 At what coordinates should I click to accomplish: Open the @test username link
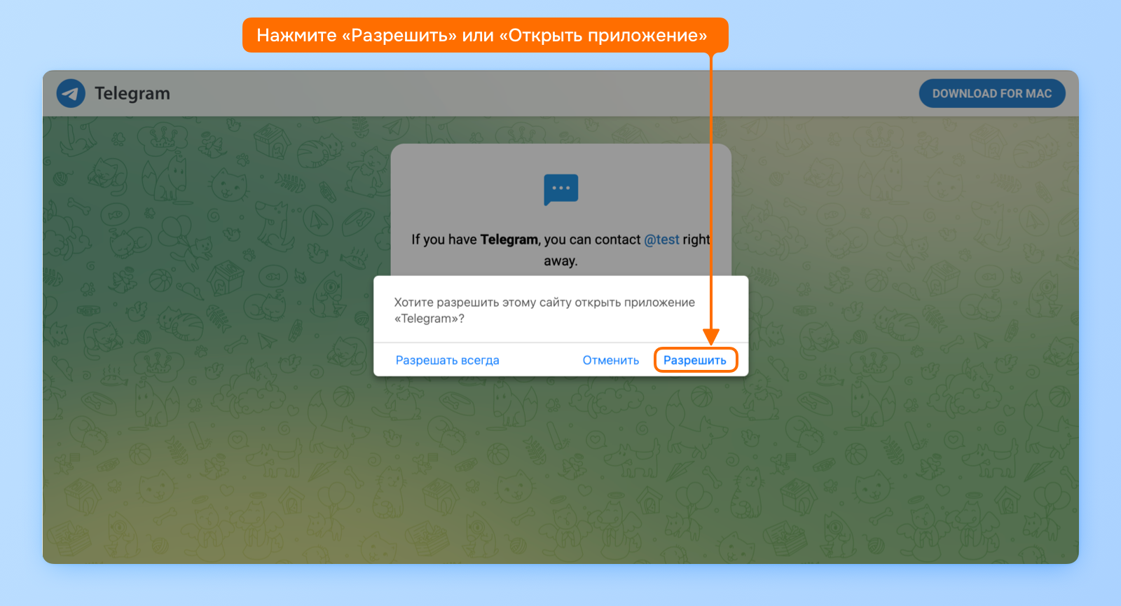[661, 240]
